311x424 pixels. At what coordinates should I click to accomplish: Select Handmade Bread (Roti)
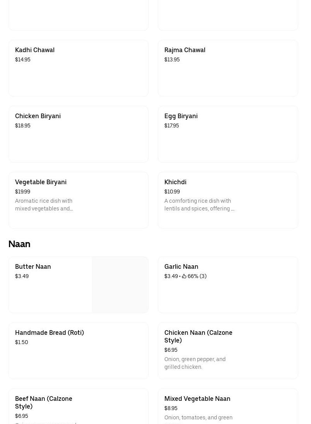pyautogui.click(x=78, y=351)
